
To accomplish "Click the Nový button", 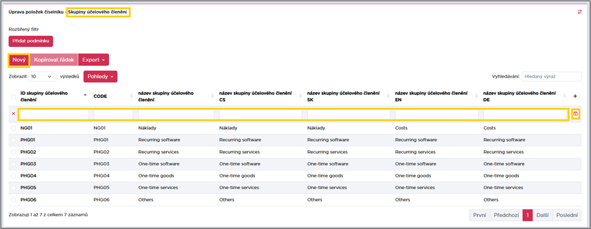I will click(x=19, y=60).
